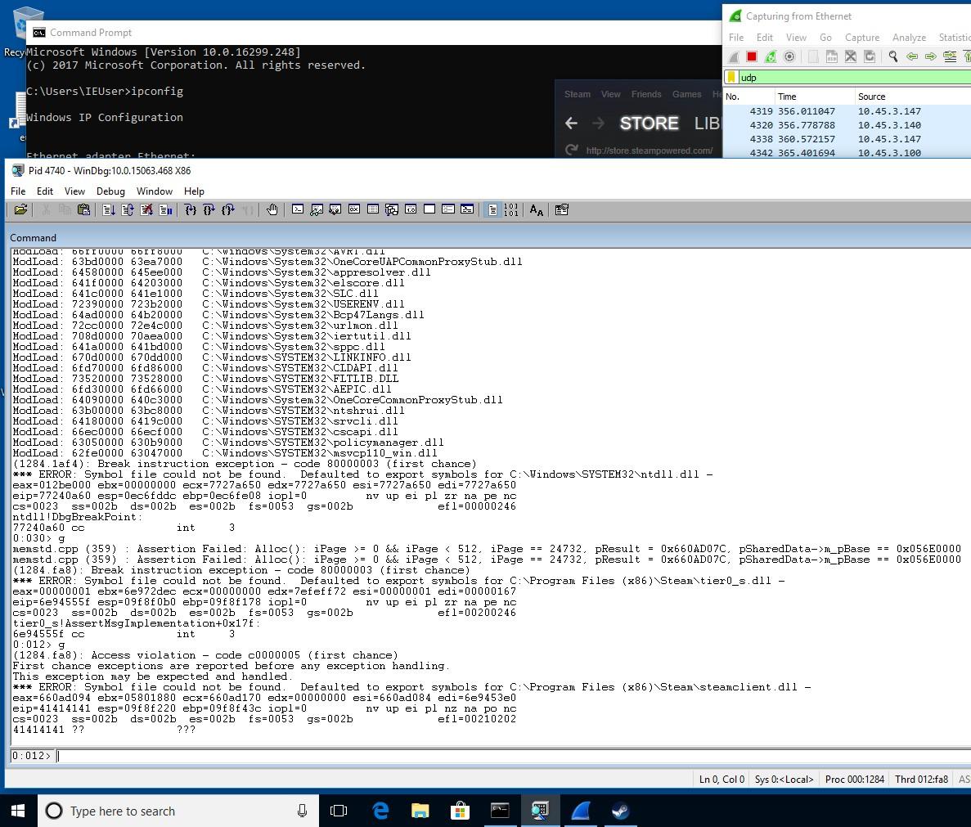Click the Step Into braces icon
The height and width of the screenshot is (827, 971).
(x=190, y=210)
